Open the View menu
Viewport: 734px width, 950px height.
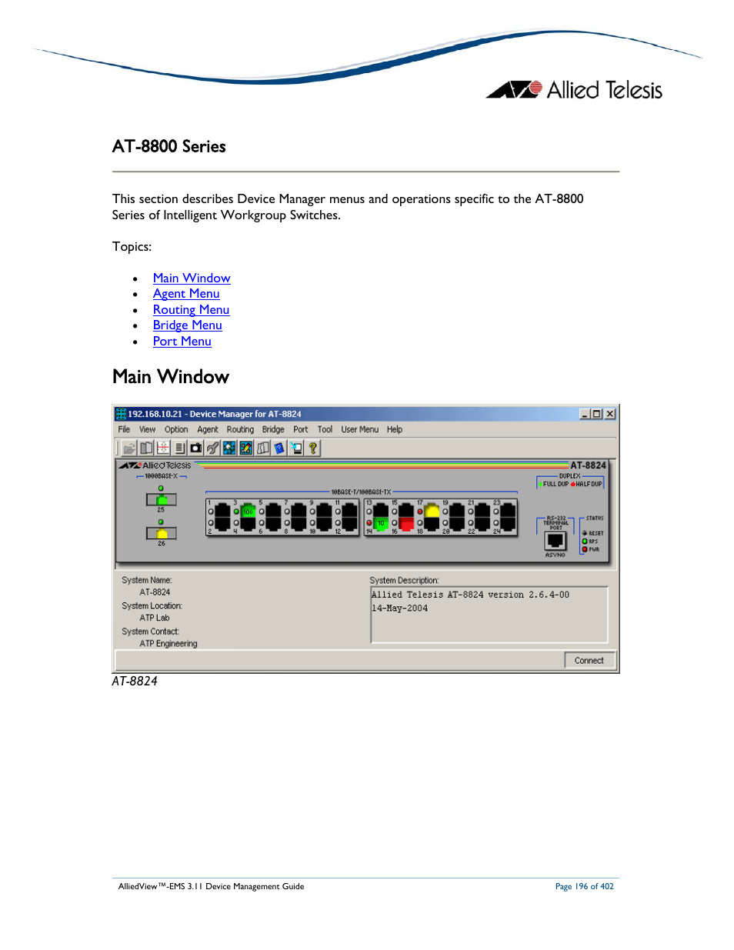tap(147, 429)
